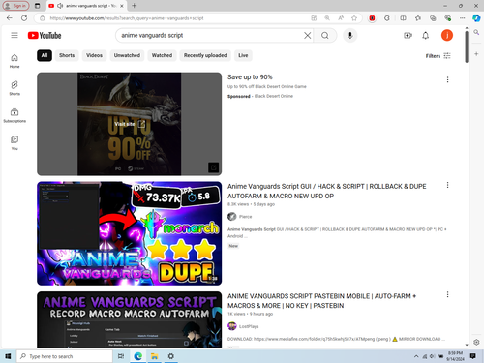The height and width of the screenshot is (363, 484).
Task: Open options menu for the sponsored ad
Action: pos(447,79)
